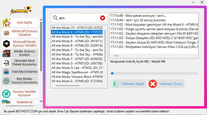
Task: Click the Yedekleme folder icon
Action: [x=6, y=102]
